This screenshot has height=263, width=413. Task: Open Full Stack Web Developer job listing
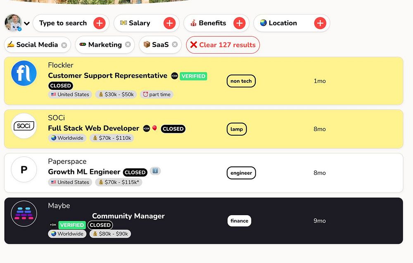click(93, 128)
